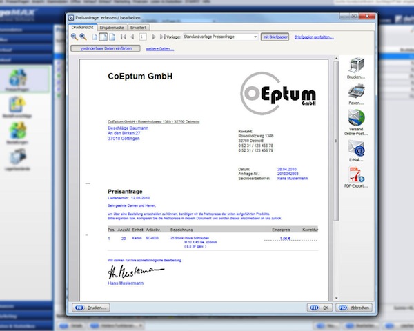Click address line 'An den Birken 27'
The image size is (414, 331).
click(124, 133)
